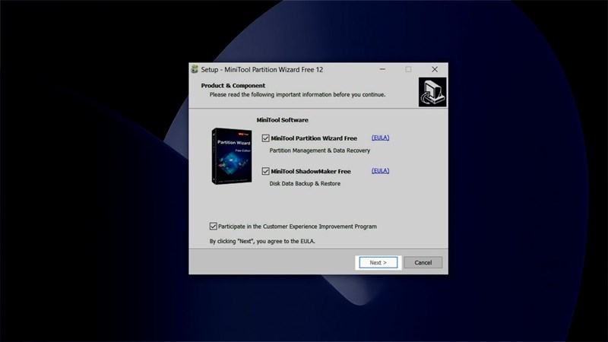The image size is (608, 342).
Task: Click the computer install graphic icon
Action: pos(432,92)
